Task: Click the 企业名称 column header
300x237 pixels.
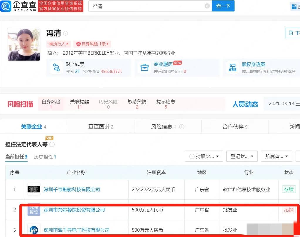Action: tap(76, 172)
